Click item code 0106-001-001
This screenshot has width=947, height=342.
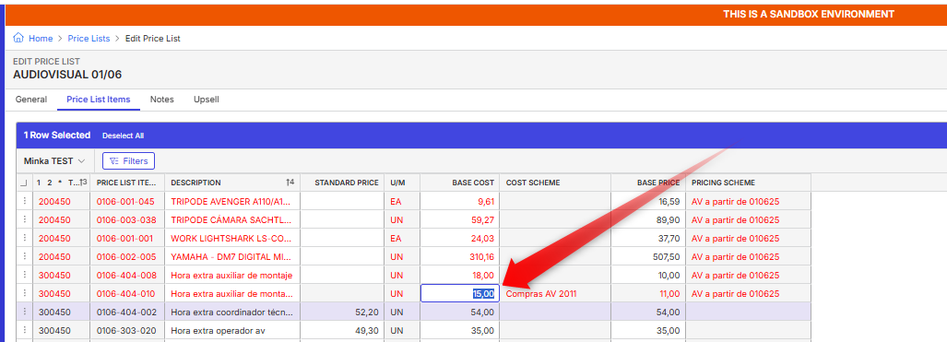pyautogui.click(x=125, y=238)
